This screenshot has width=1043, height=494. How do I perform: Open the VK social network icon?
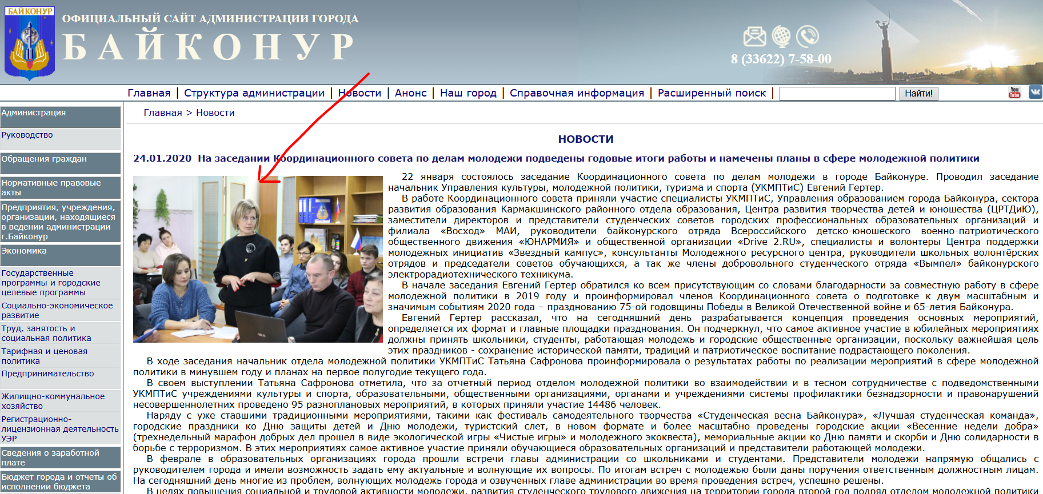pyautogui.click(x=1035, y=92)
